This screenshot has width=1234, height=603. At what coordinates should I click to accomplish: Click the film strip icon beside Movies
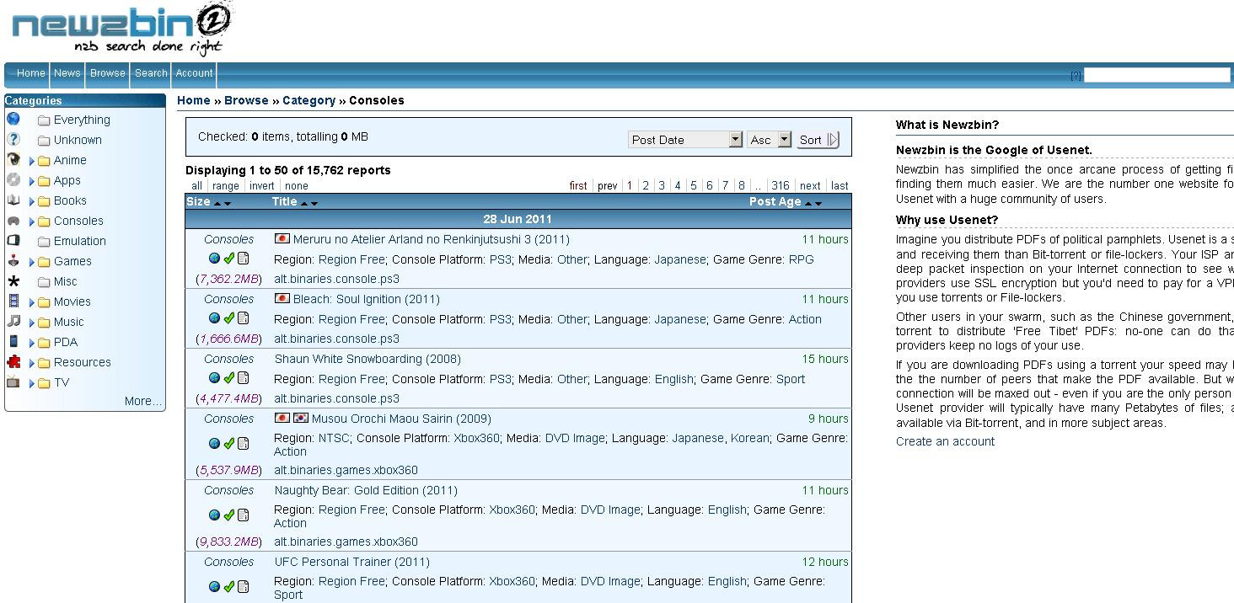(x=13, y=301)
